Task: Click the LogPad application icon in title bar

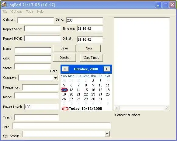Action: (4, 5)
